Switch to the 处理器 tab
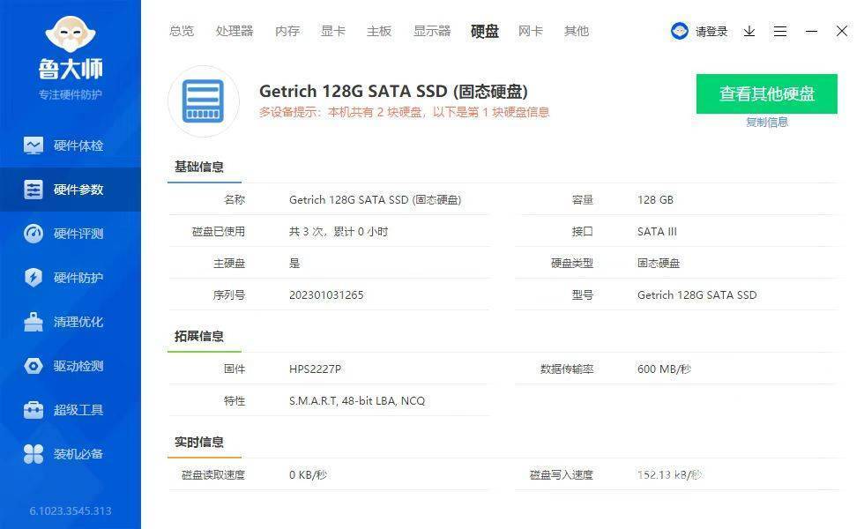This screenshot has height=529, width=864. pos(235,31)
